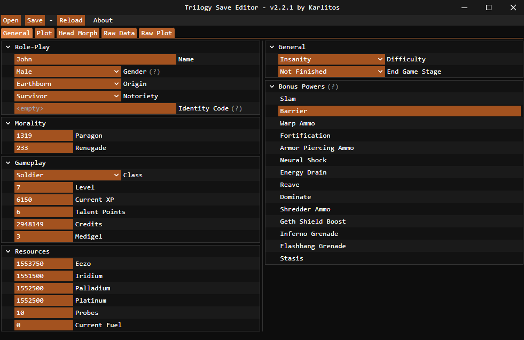This screenshot has width=524, height=340.
Task: Toggle the Fortification bonus power
Action: [x=400, y=136]
